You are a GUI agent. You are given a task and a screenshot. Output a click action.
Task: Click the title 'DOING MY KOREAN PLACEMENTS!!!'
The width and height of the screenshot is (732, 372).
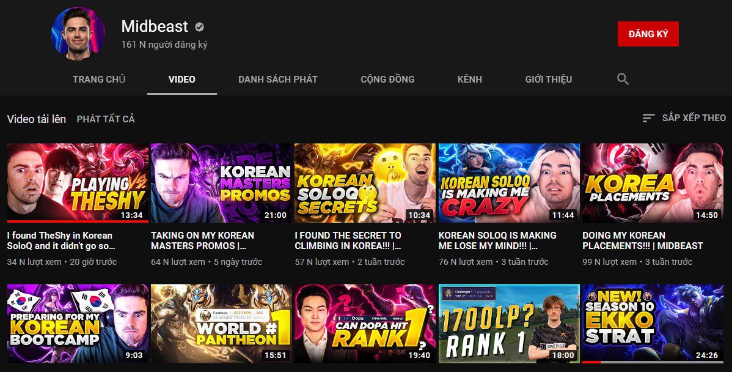click(x=643, y=240)
